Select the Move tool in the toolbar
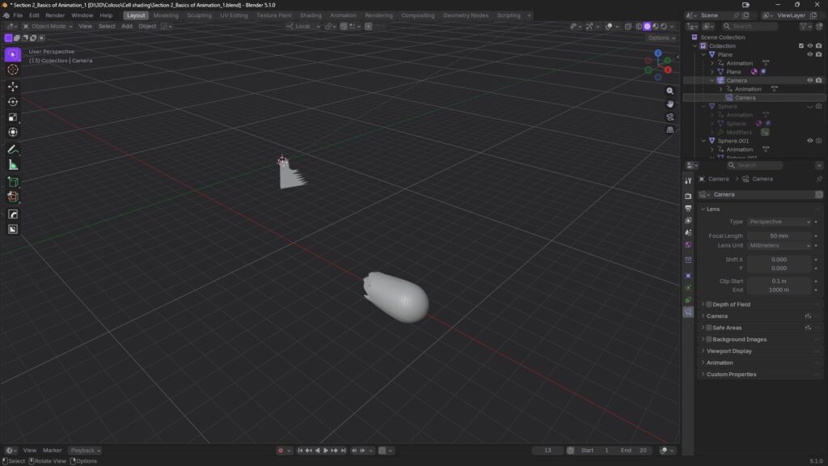828x466 pixels. click(x=13, y=86)
